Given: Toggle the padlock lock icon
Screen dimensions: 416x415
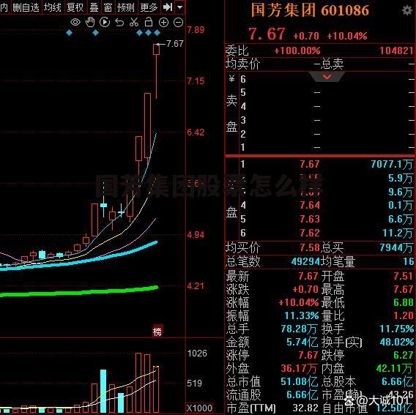Looking at the screenshot, I should tap(149, 22).
